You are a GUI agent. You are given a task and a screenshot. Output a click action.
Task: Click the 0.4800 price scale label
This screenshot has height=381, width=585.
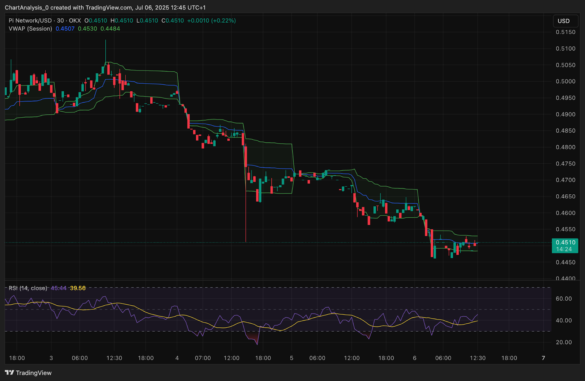(x=565, y=147)
